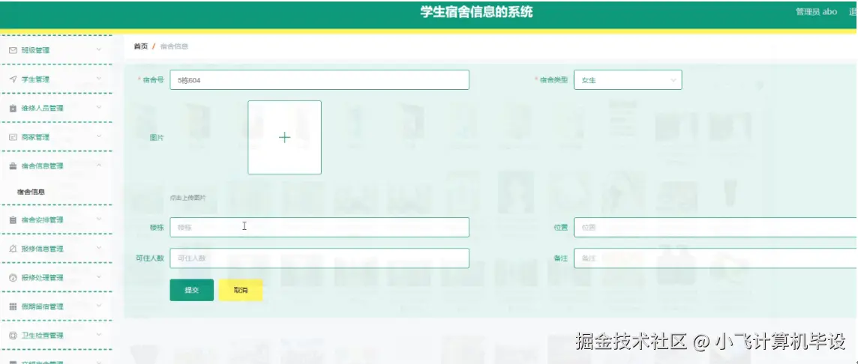This screenshot has height=364, width=858.
Task: Click the 报修信息管理 bell icon
Action: (13, 249)
